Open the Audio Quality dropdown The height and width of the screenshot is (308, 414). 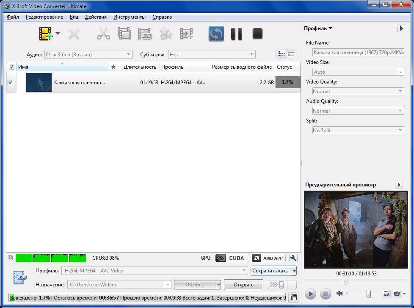coord(358,111)
